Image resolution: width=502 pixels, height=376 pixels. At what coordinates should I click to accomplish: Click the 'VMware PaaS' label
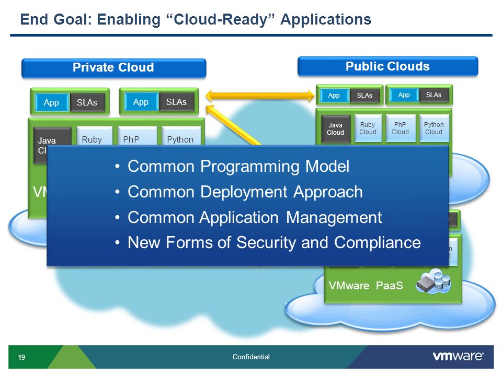366,285
